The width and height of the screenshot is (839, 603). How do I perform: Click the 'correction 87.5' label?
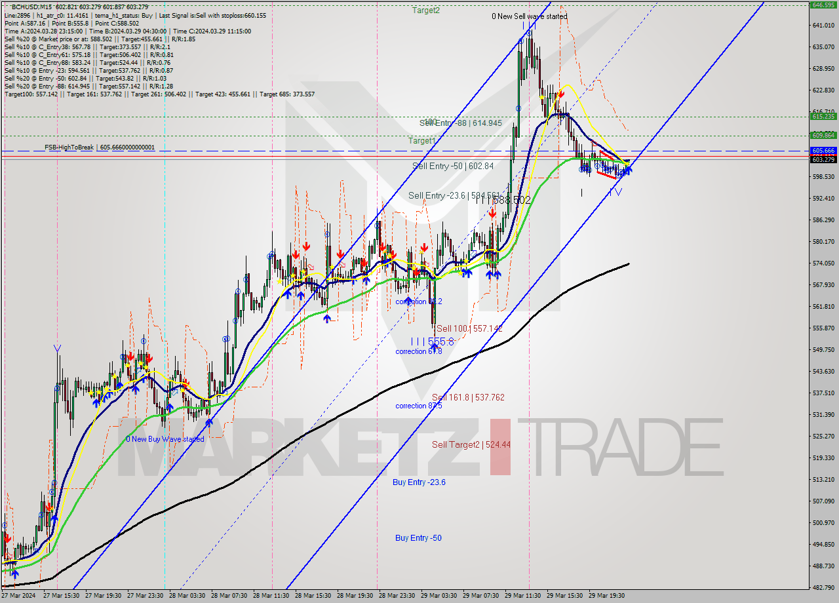tap(419, 406)
